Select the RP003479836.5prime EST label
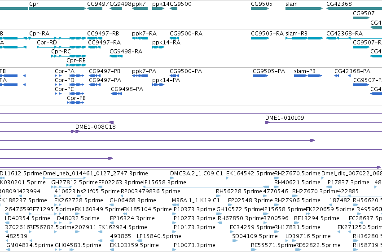 [x=150, y=191]
